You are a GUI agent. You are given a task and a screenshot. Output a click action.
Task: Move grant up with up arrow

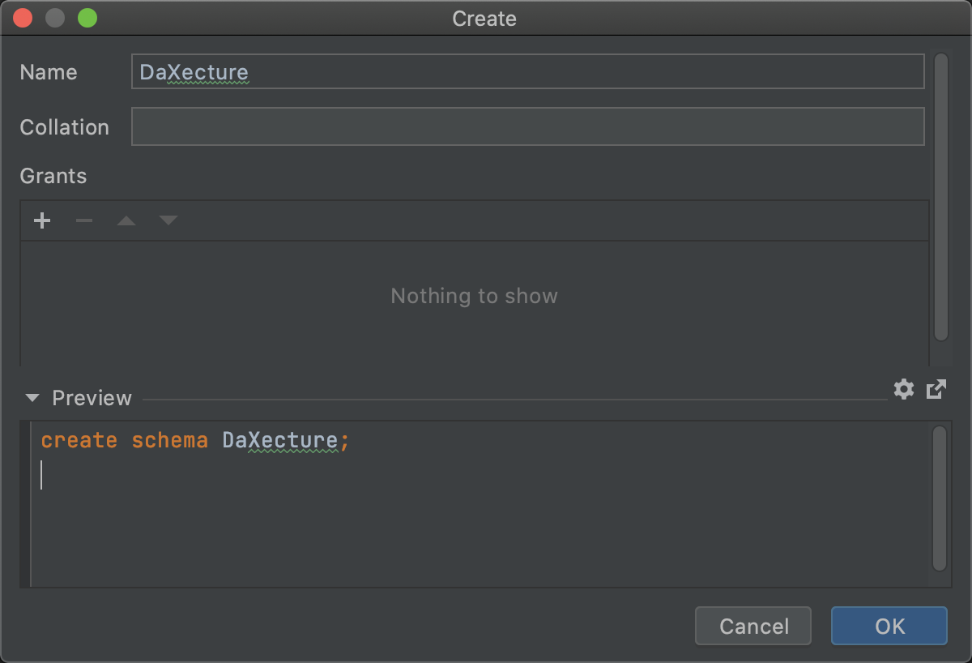point(126,220)
